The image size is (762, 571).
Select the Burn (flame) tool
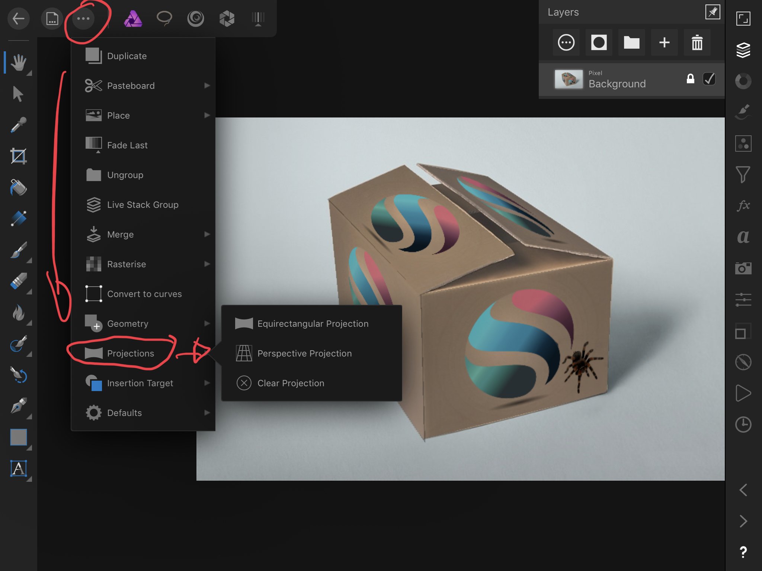coord(18,312)
